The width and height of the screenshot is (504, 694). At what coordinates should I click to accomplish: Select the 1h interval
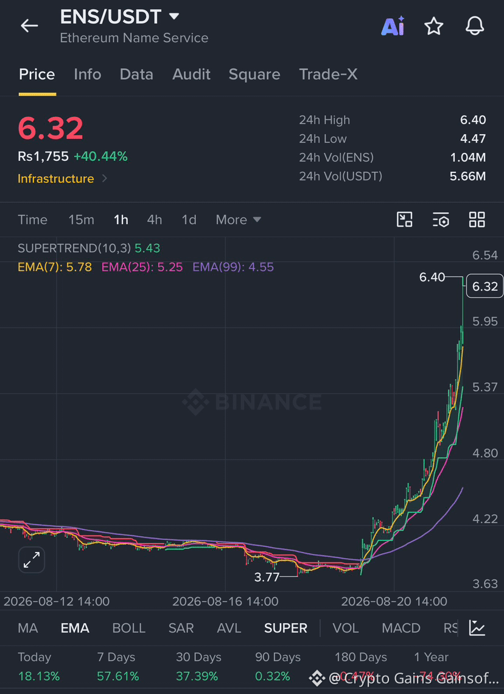121,219
